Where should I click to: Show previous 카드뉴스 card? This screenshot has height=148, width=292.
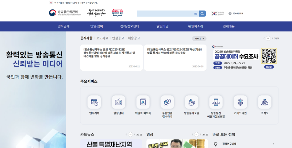pyautogui.click(x=126, y=135)
